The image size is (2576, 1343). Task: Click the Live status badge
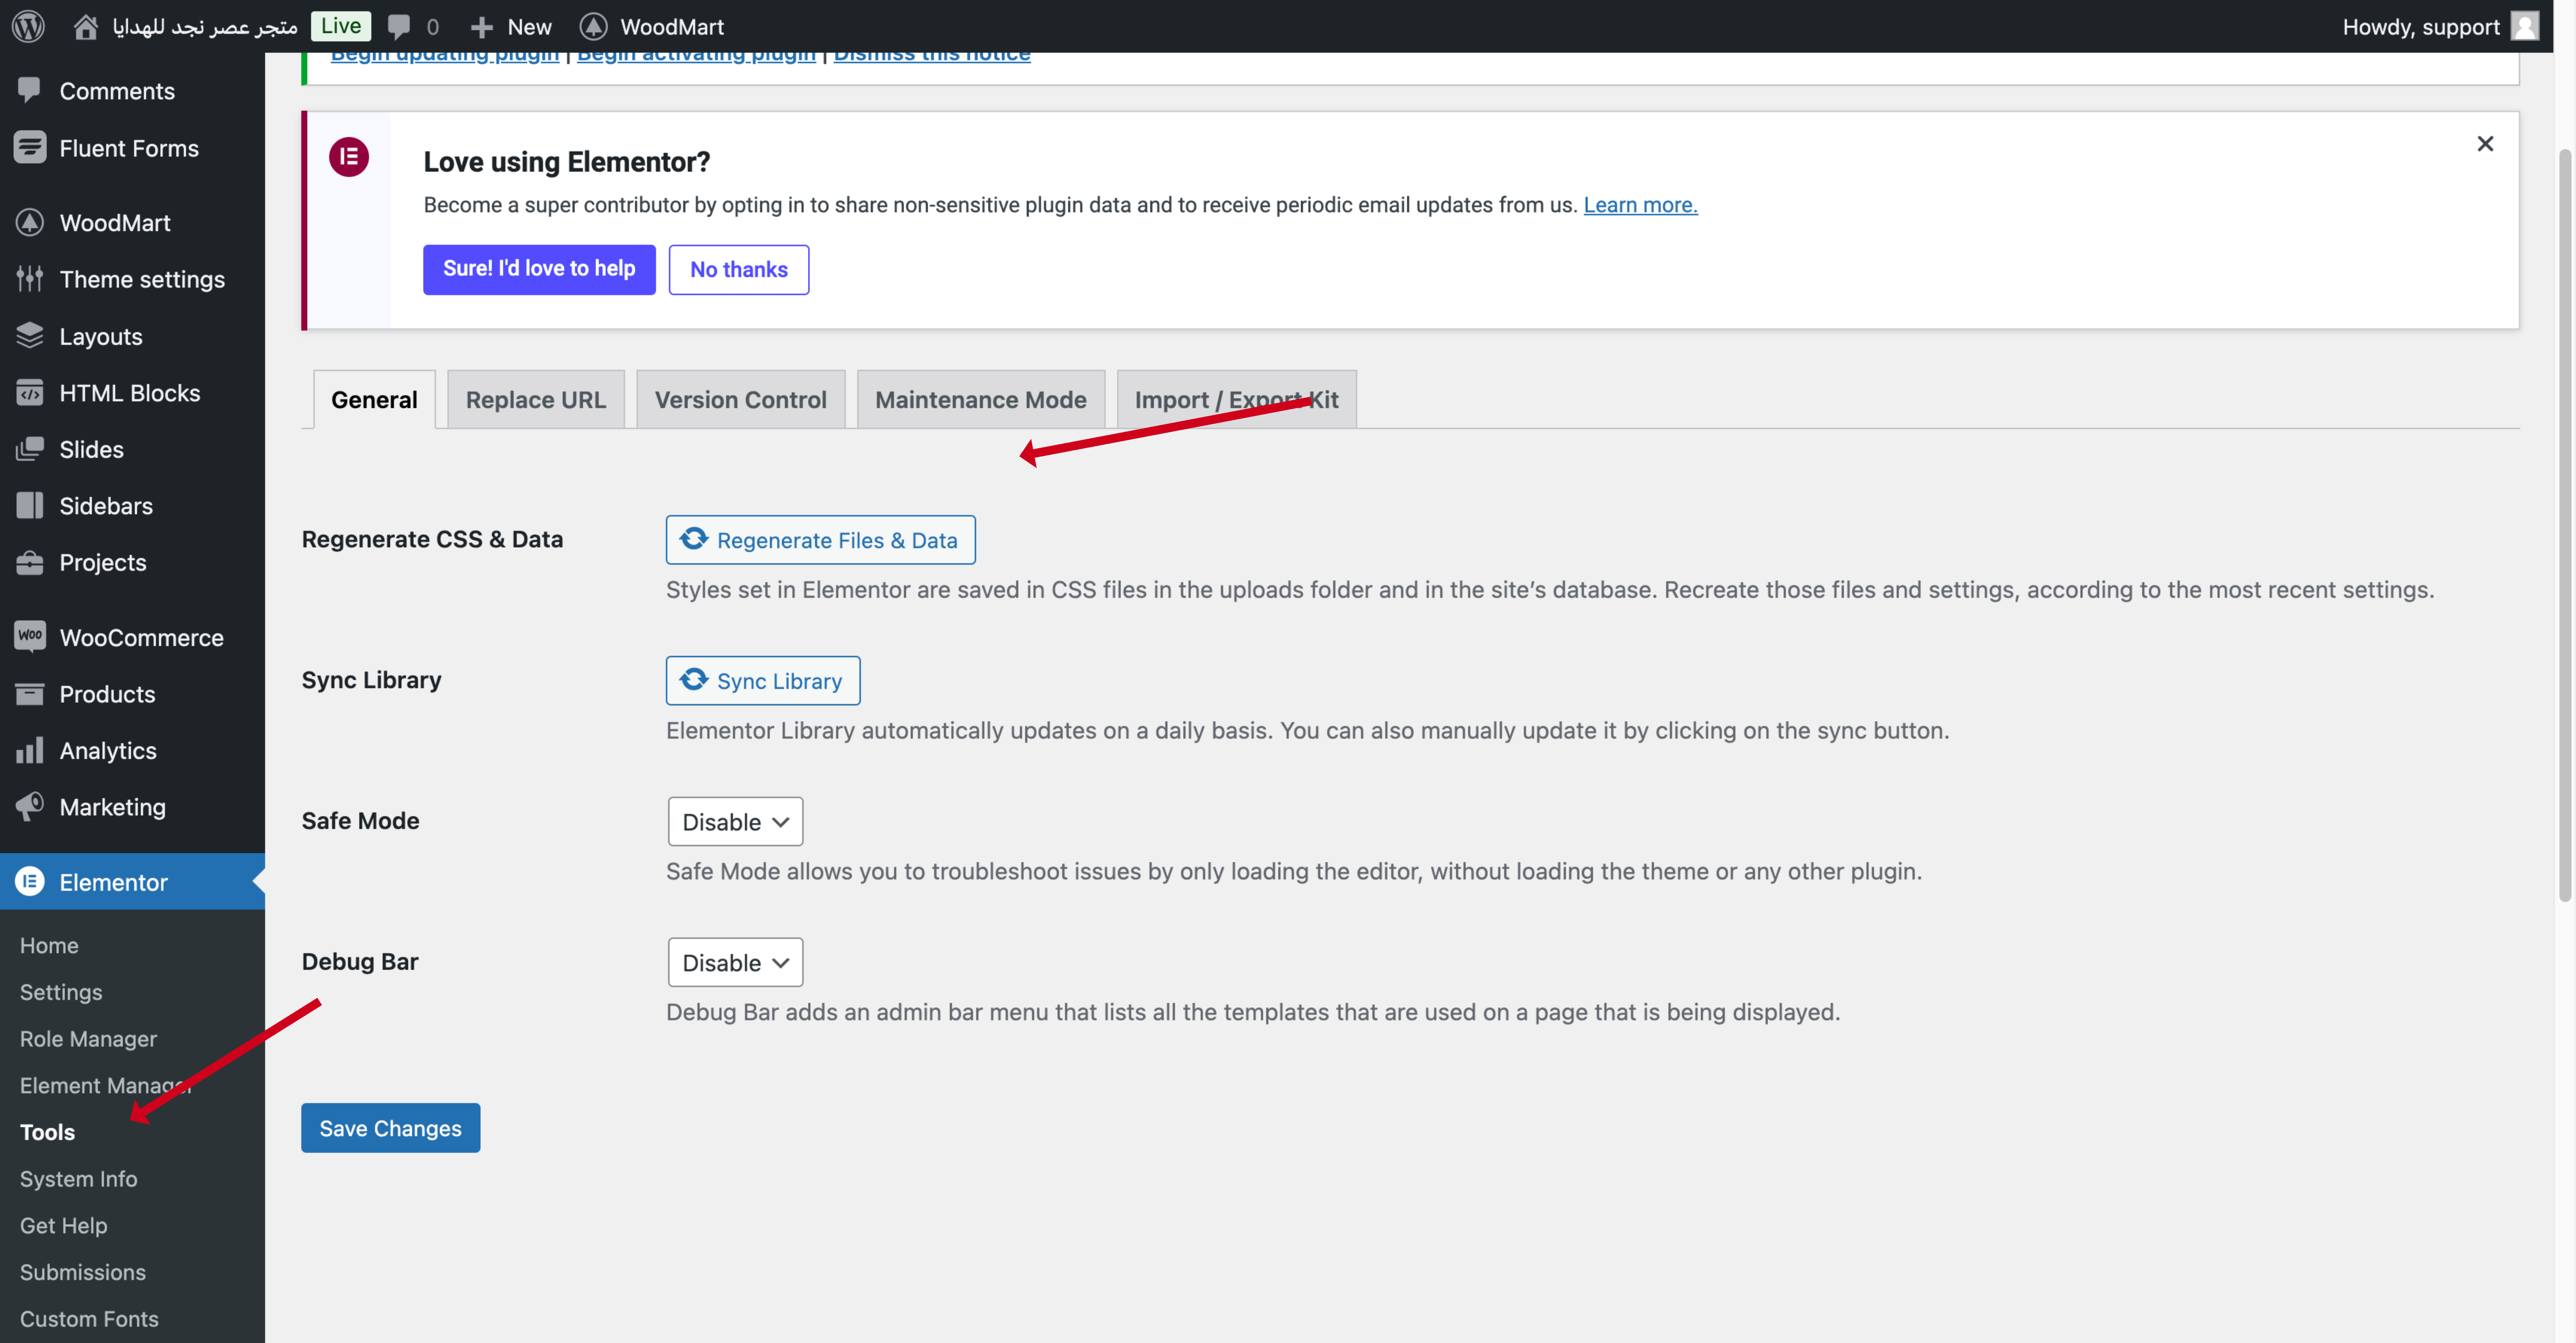pyautogui.click(x=341, y=26)
